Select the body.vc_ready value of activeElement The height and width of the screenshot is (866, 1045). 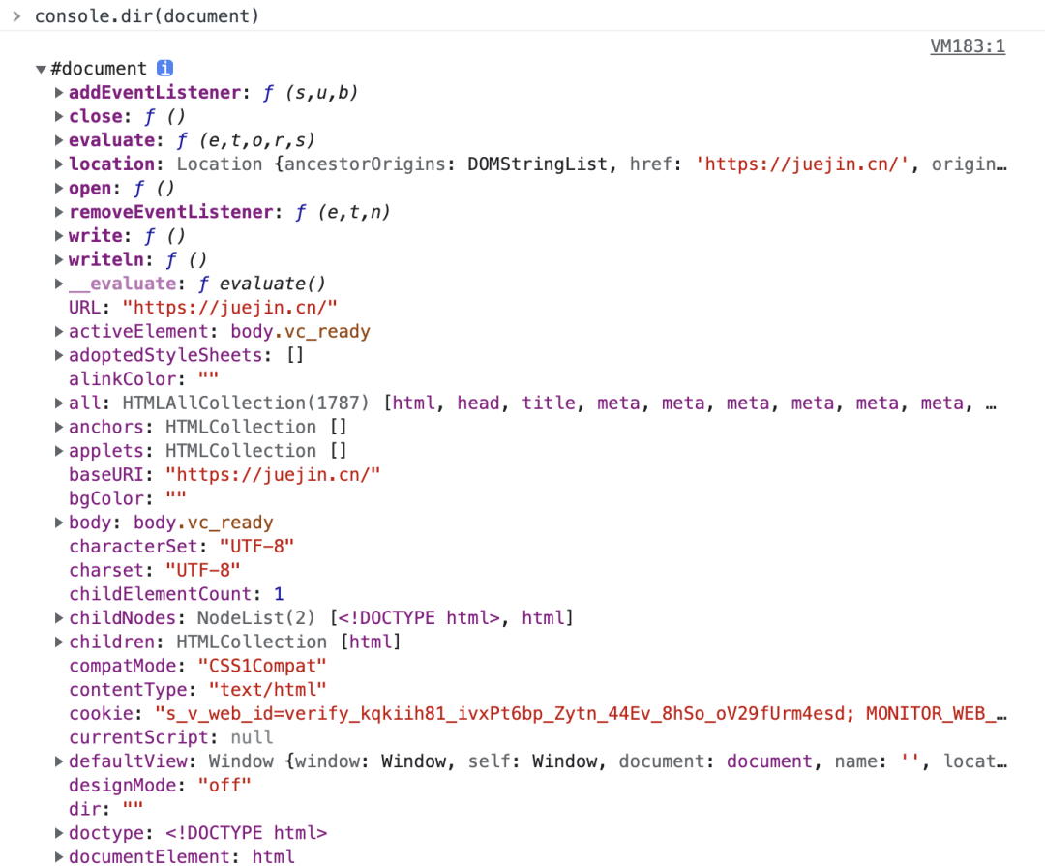[300, 331]
